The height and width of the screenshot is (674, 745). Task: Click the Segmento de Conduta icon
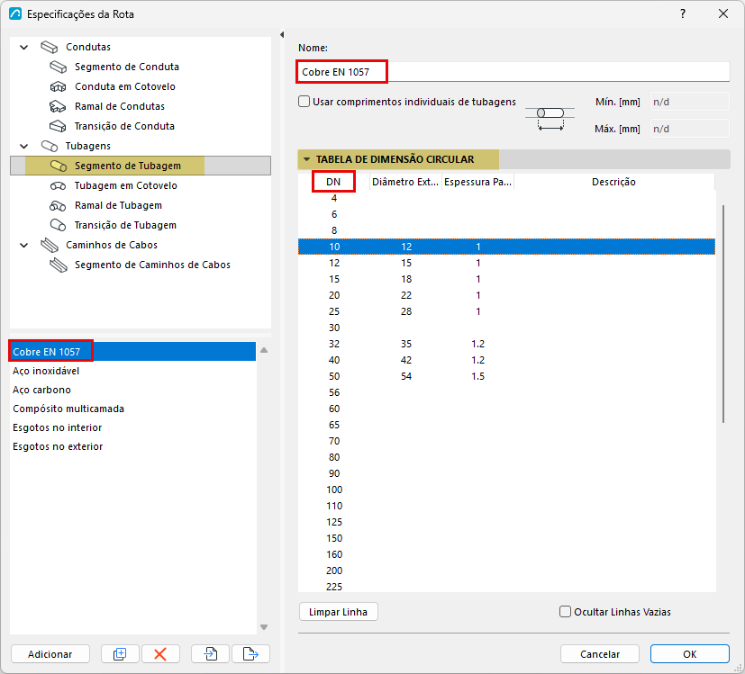click(58, 67)
